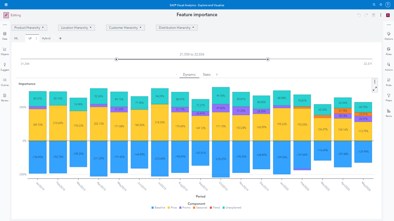Open the Options pane
This screenshot has height=221, width=394.
pos(389,36)
